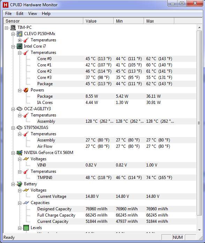Click the NUM indicator in status bar

178,237
